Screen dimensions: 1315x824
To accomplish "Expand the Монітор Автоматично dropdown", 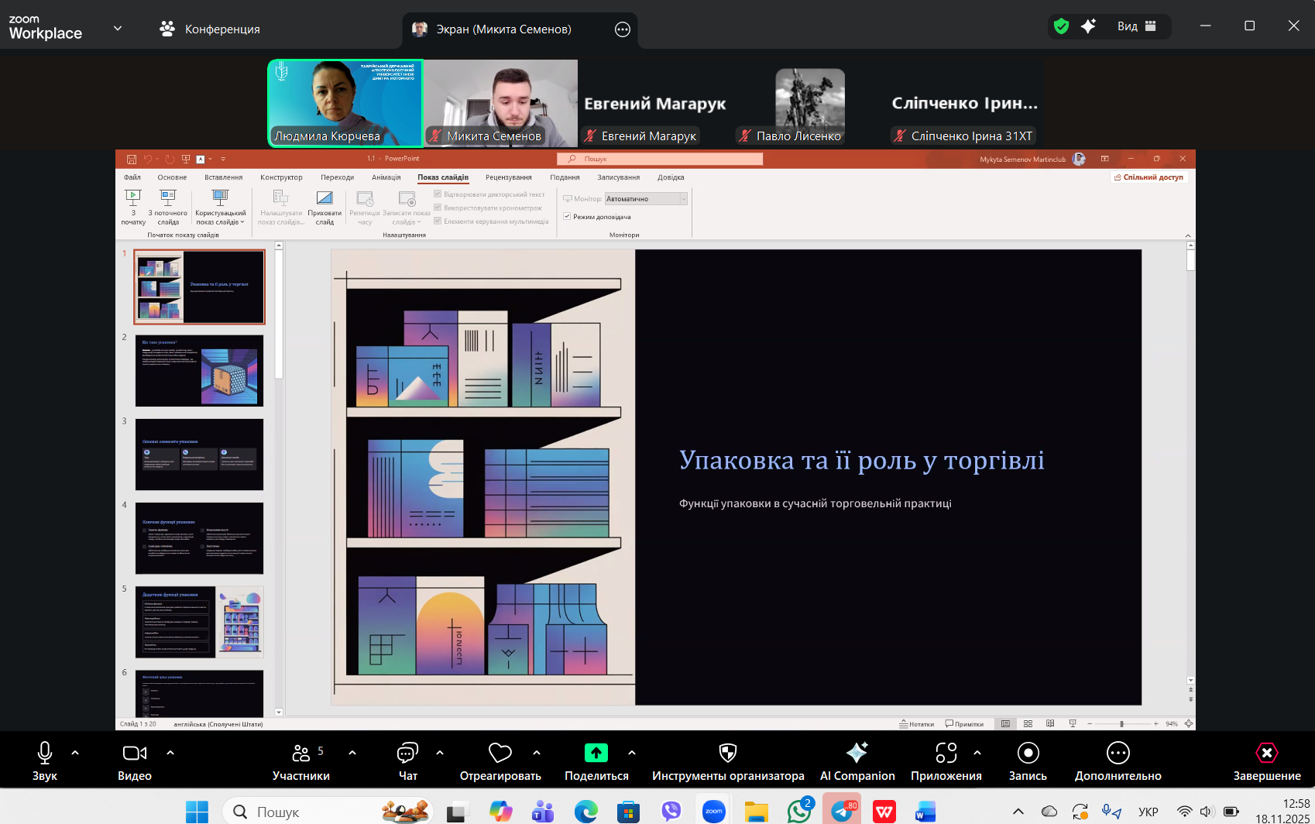I will coord(683,199).
